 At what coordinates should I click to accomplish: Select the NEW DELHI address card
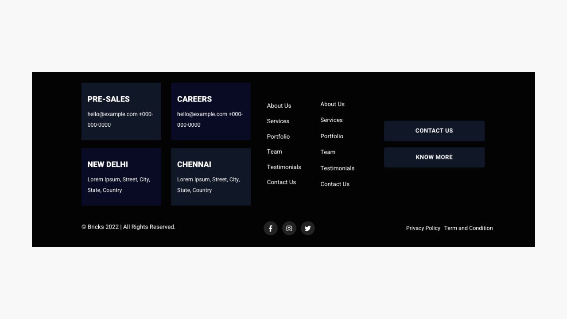pyautogui.click(x=121, y=177)
